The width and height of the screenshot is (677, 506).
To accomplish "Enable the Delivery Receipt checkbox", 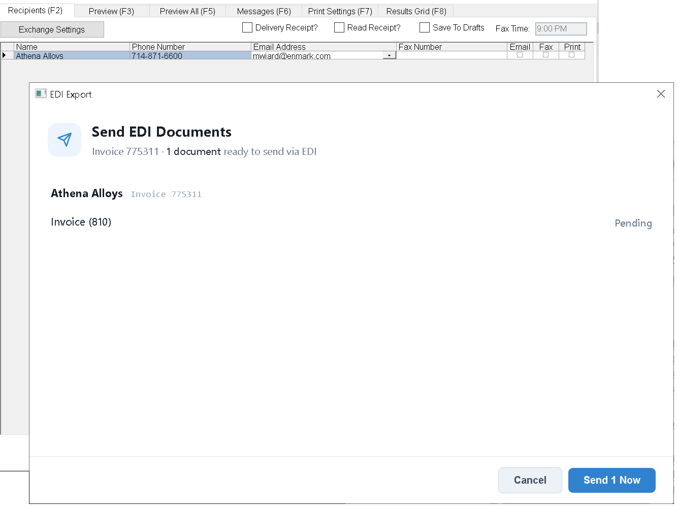I will pyautogui.click(x=247, y=27).
